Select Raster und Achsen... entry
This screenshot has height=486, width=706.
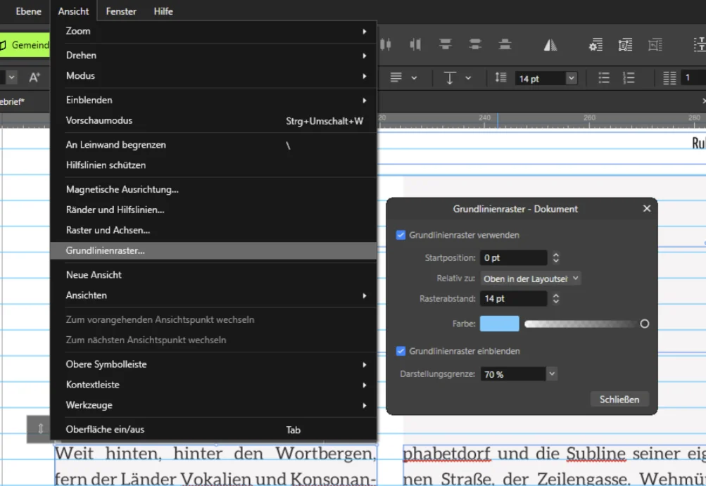click(214, 230)
